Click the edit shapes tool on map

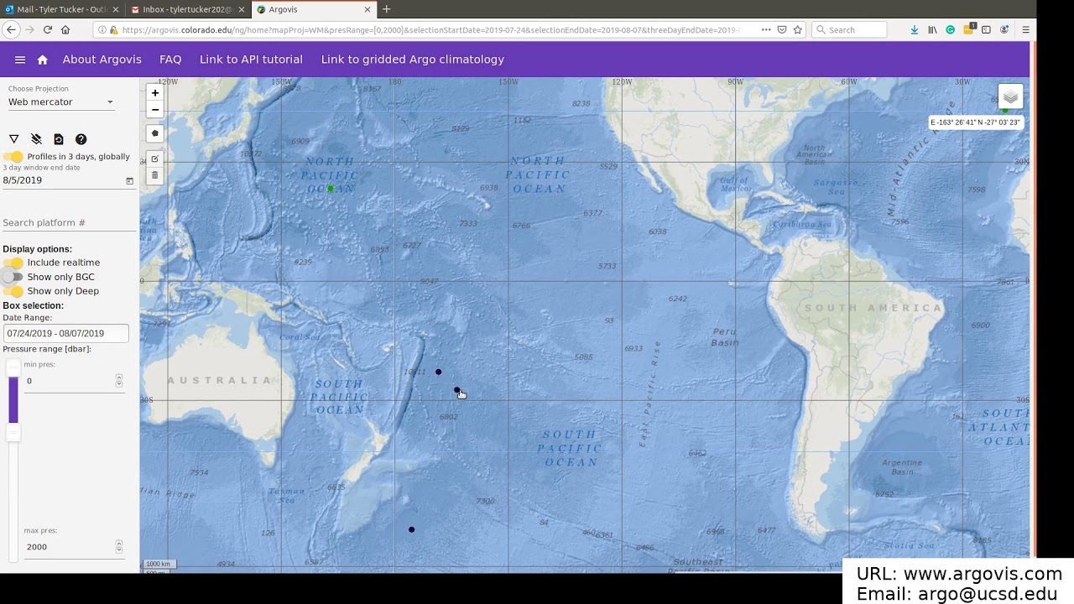(x=155, y=159)
